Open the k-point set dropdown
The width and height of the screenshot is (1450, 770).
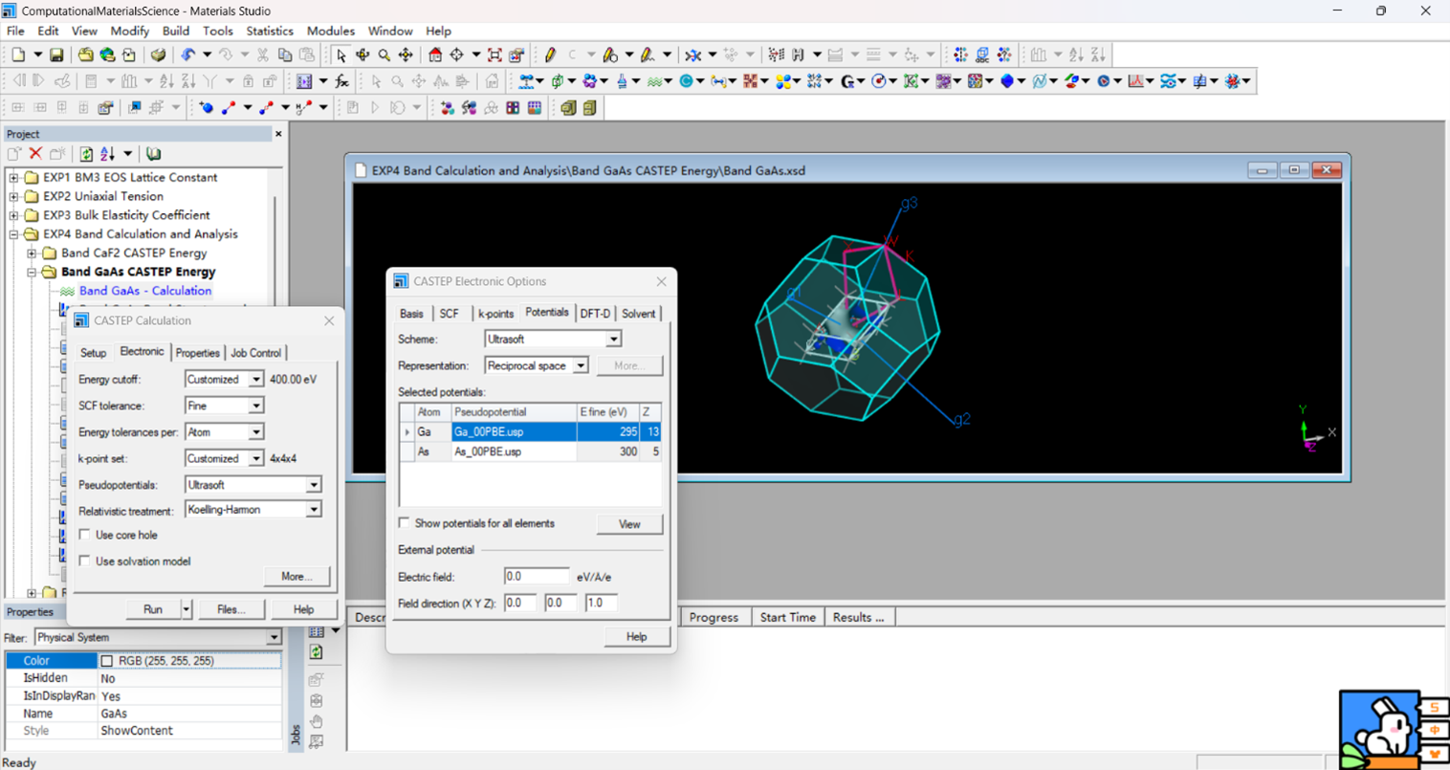255,459
